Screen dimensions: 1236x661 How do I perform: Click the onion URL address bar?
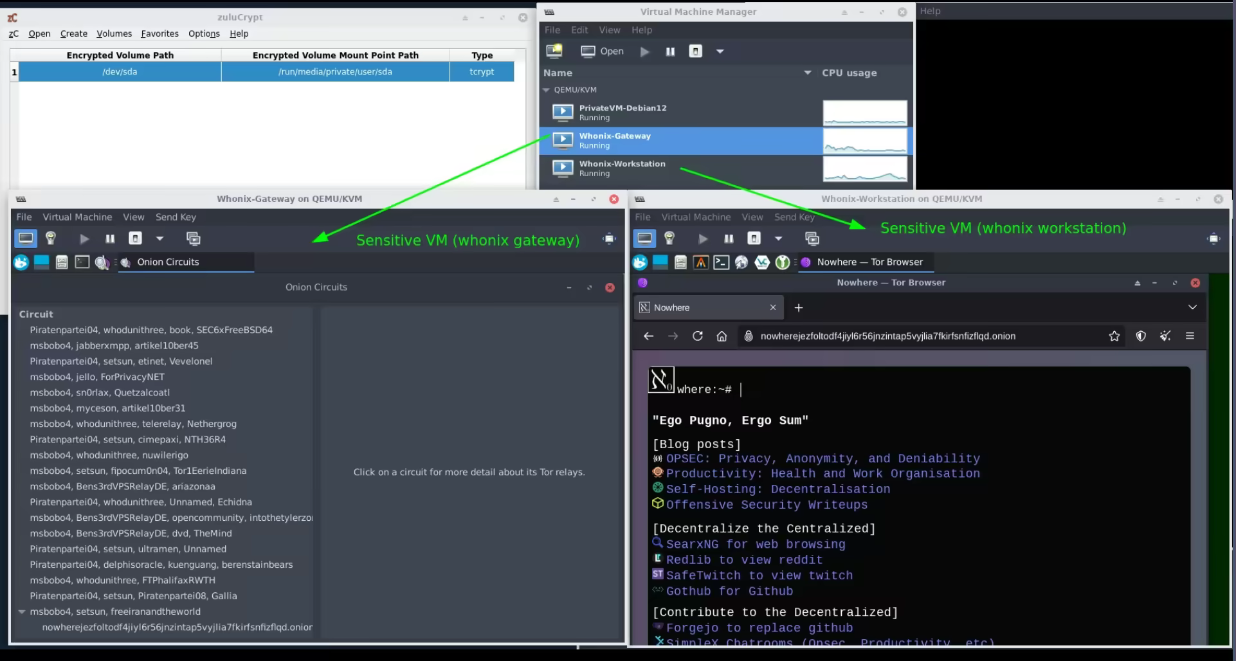click(887, 336)
